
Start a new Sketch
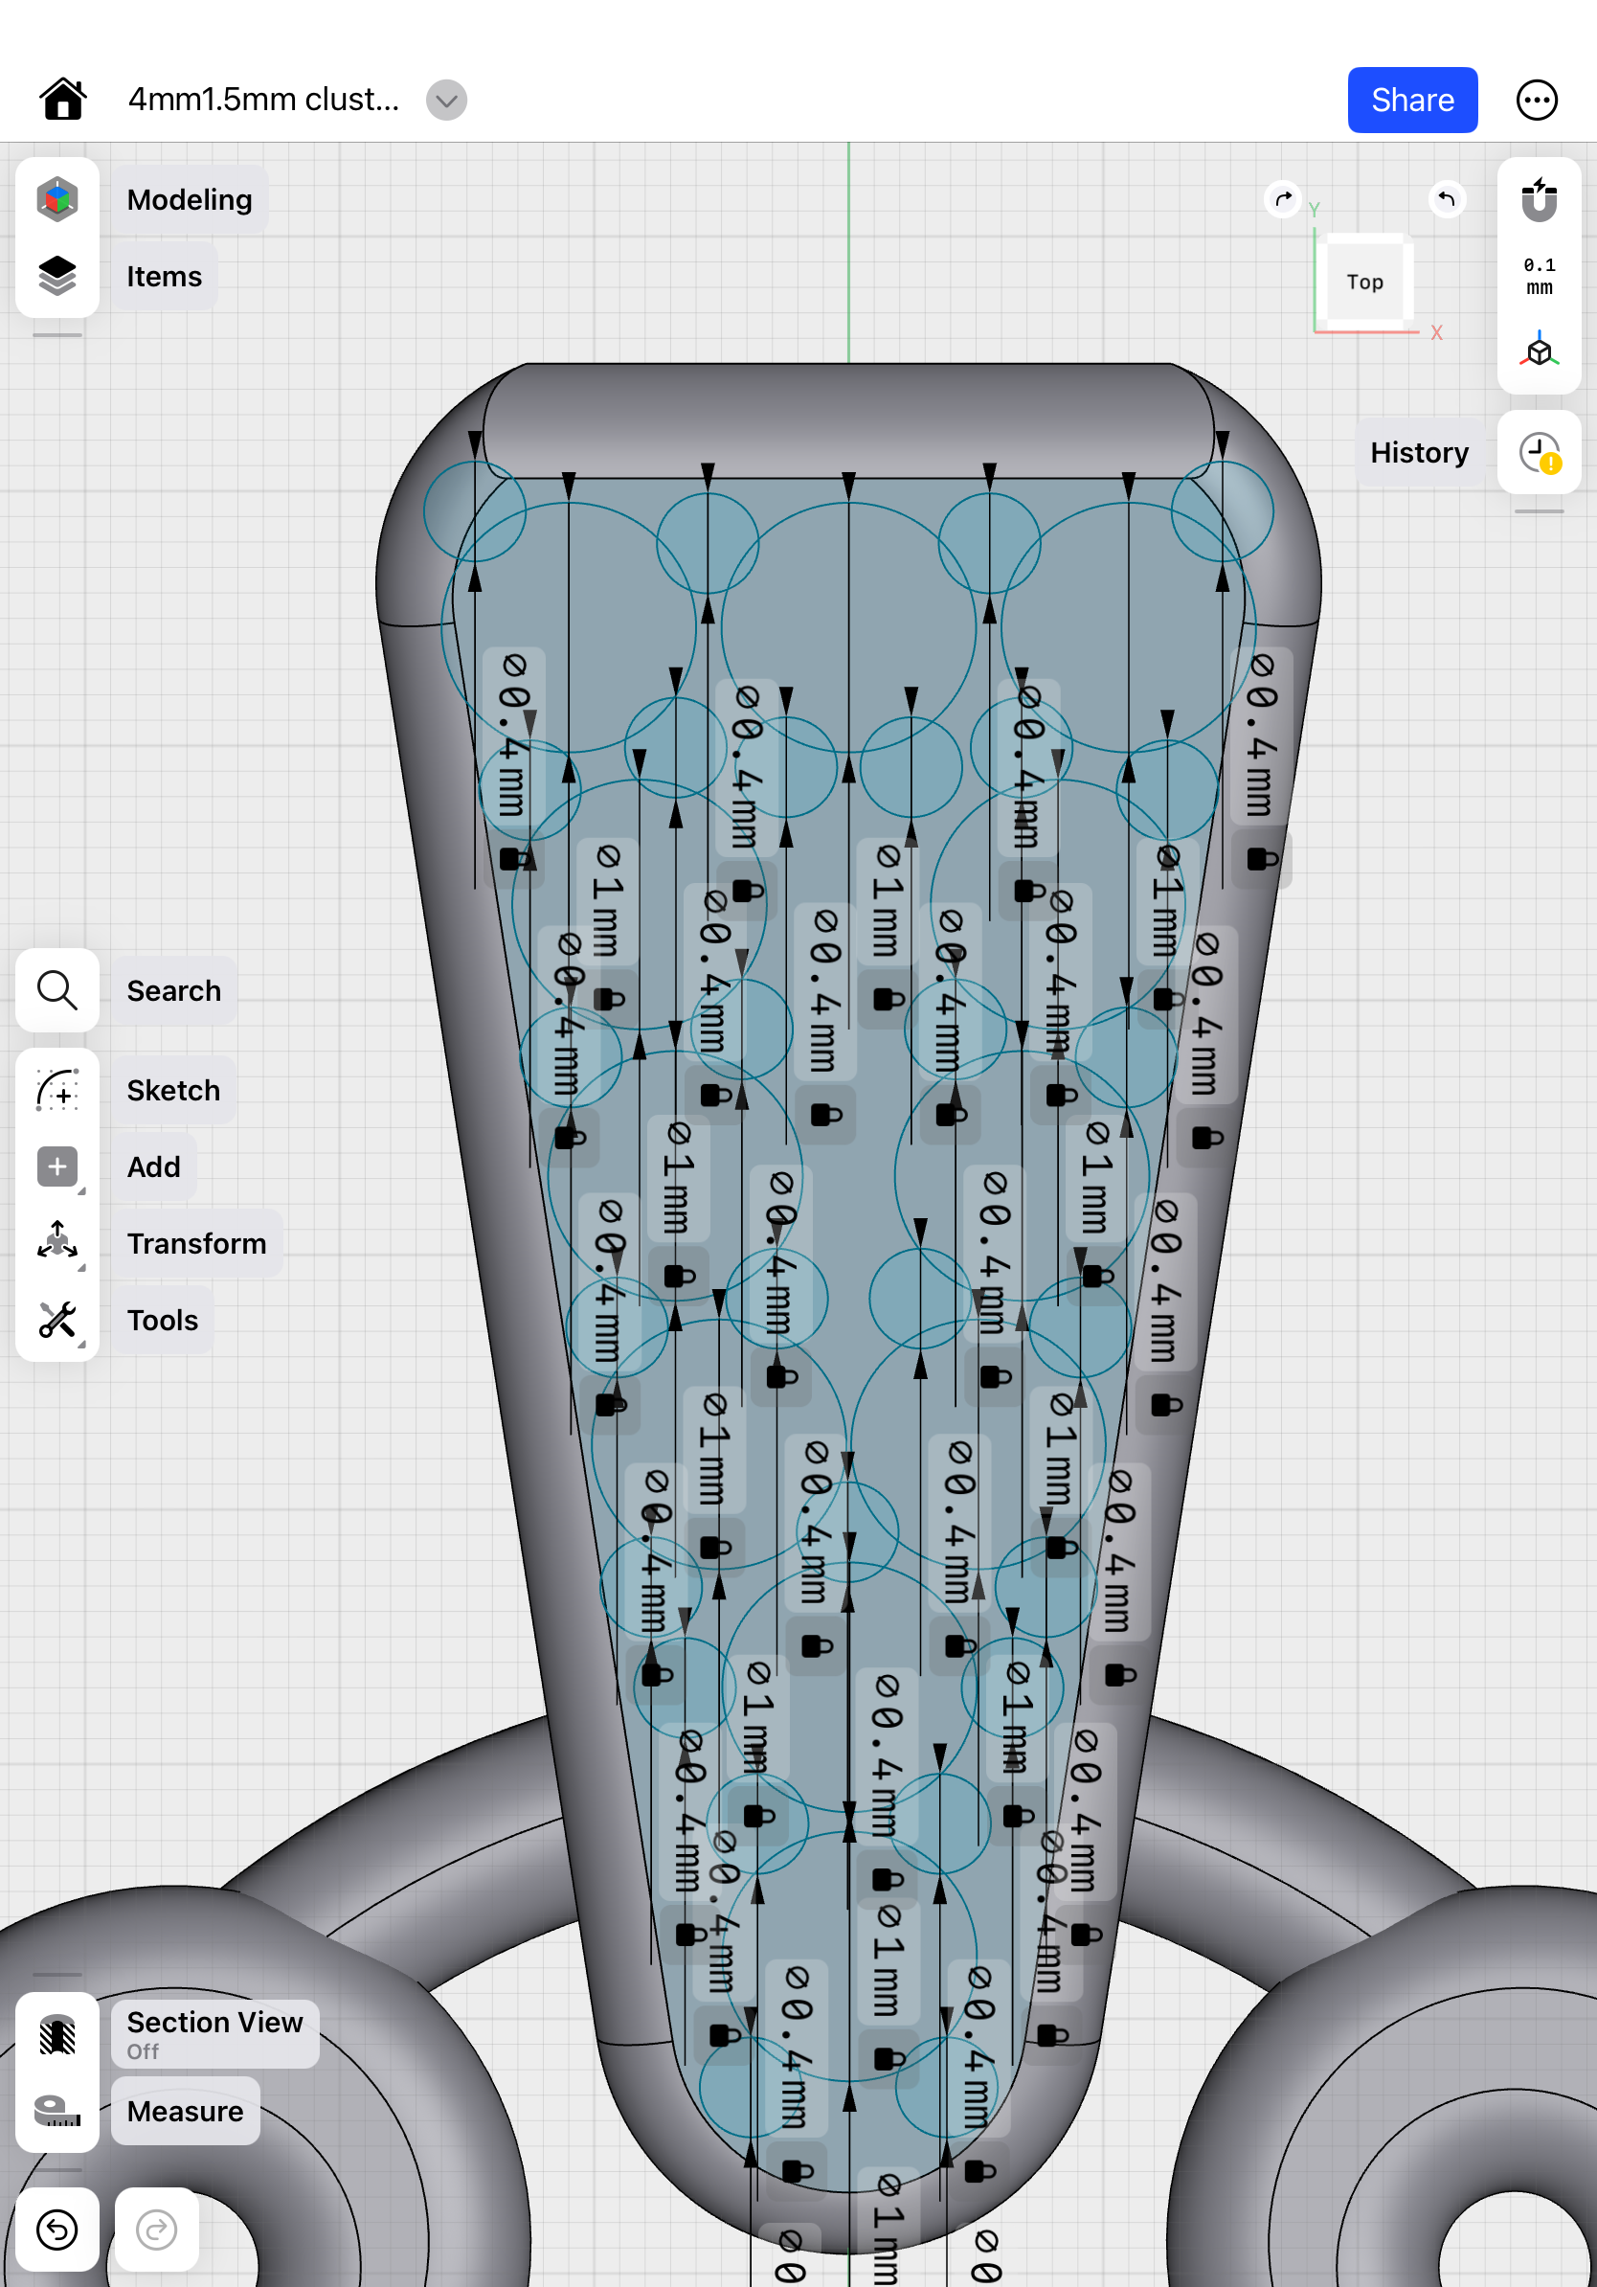[x=57, y=1090]
